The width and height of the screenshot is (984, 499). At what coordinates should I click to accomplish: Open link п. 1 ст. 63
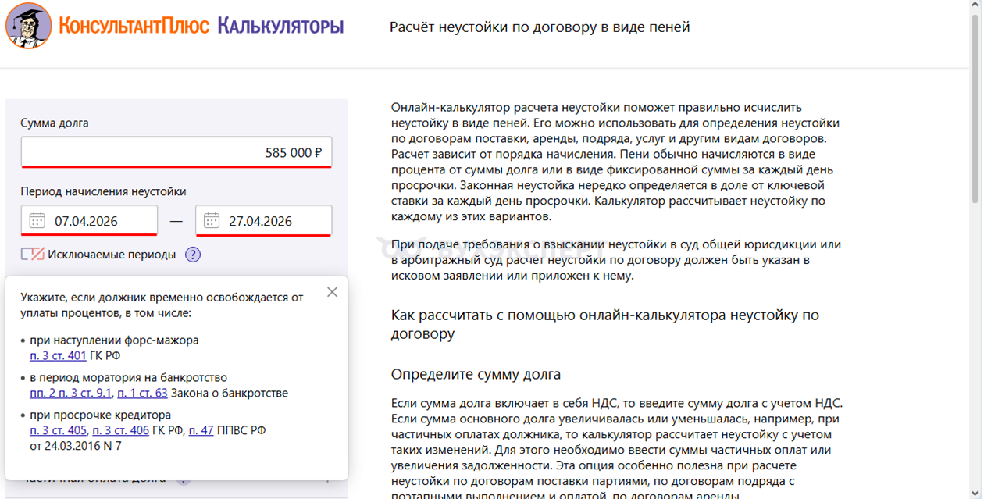142,393
